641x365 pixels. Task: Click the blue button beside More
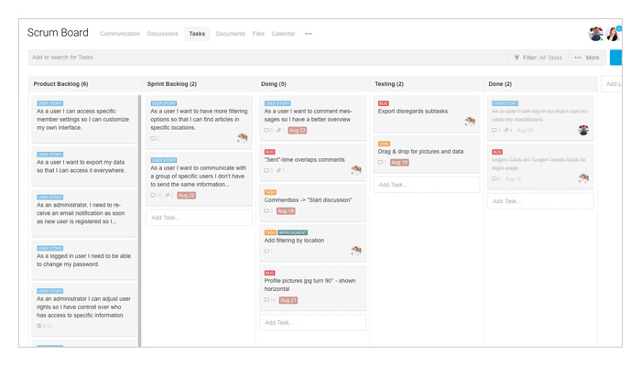coord(615,58)
